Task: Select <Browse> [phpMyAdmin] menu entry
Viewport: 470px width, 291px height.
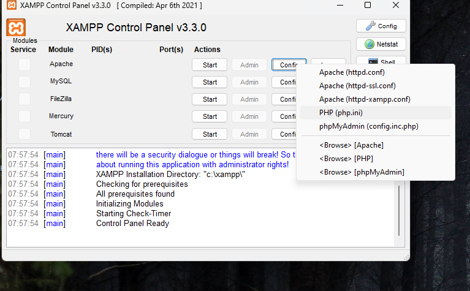Action: pos(375,172)
